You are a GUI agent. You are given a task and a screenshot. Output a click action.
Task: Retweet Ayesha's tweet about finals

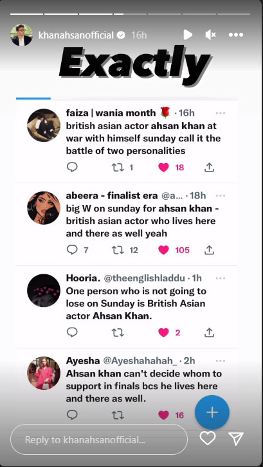(118, 415)
